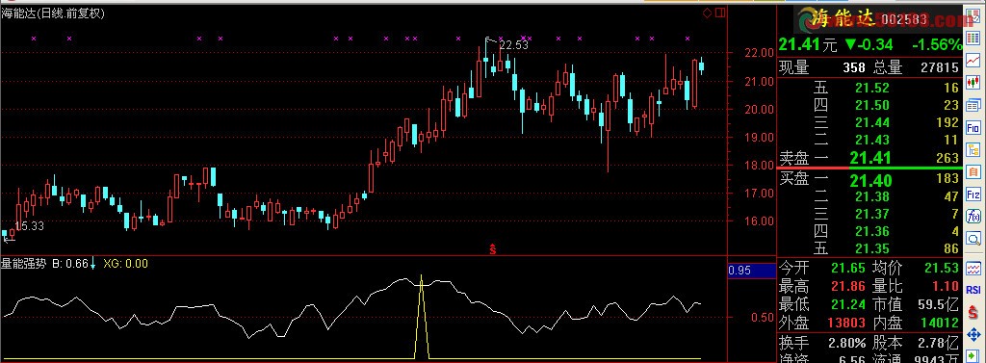This screenshot has height=363, width=986.
Task: Click the 卖盘 sell-one price 21.41
Action: [870, 158]
